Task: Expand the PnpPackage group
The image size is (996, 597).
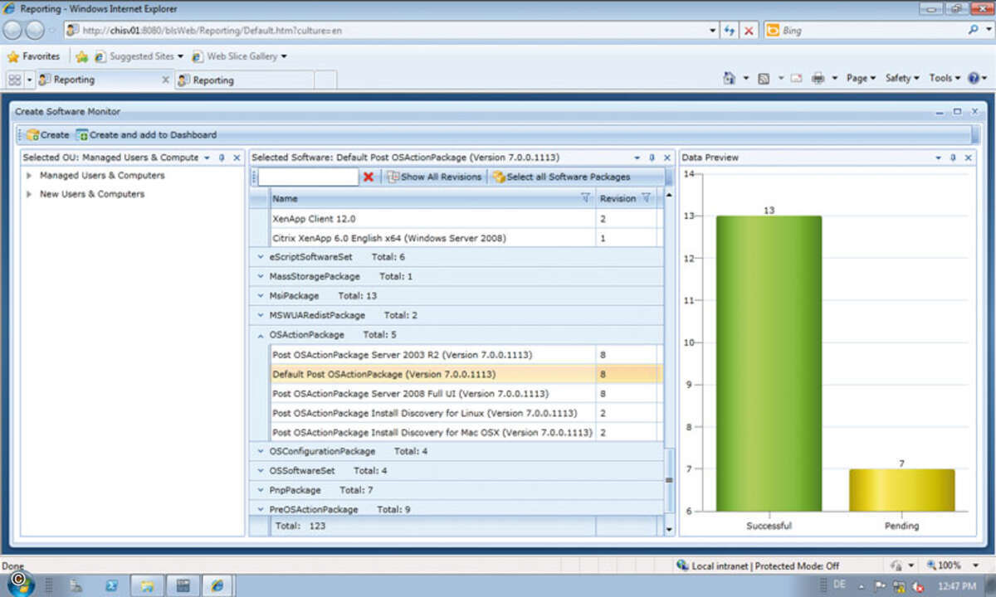Action: coord(261,490)
